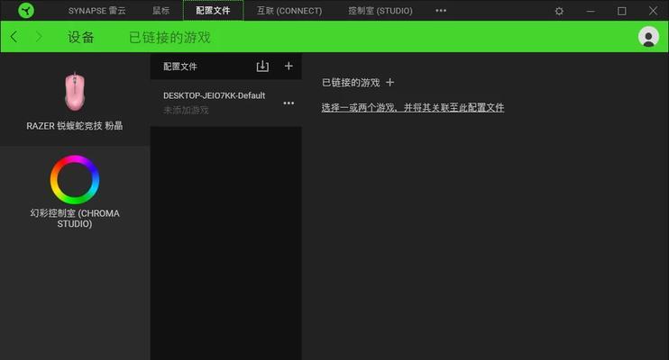Click the RAZER 锐蝮蛇竞技 粉晶 label

tap(75, 126)
